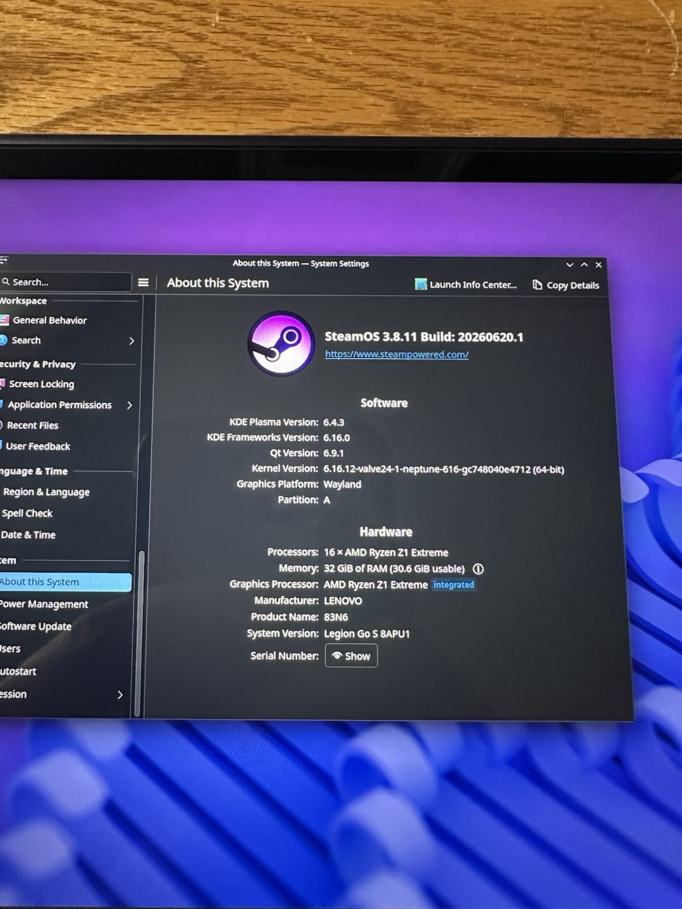Click the integrated GPU badge
This screenshot has width=682, height=909.
coord(454,585)
